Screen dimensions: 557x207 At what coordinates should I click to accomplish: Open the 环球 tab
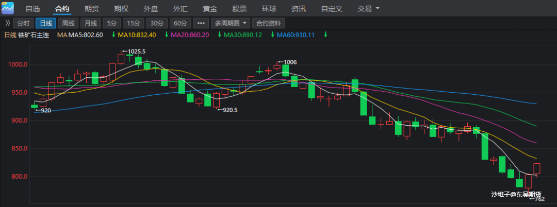point(269,9)
